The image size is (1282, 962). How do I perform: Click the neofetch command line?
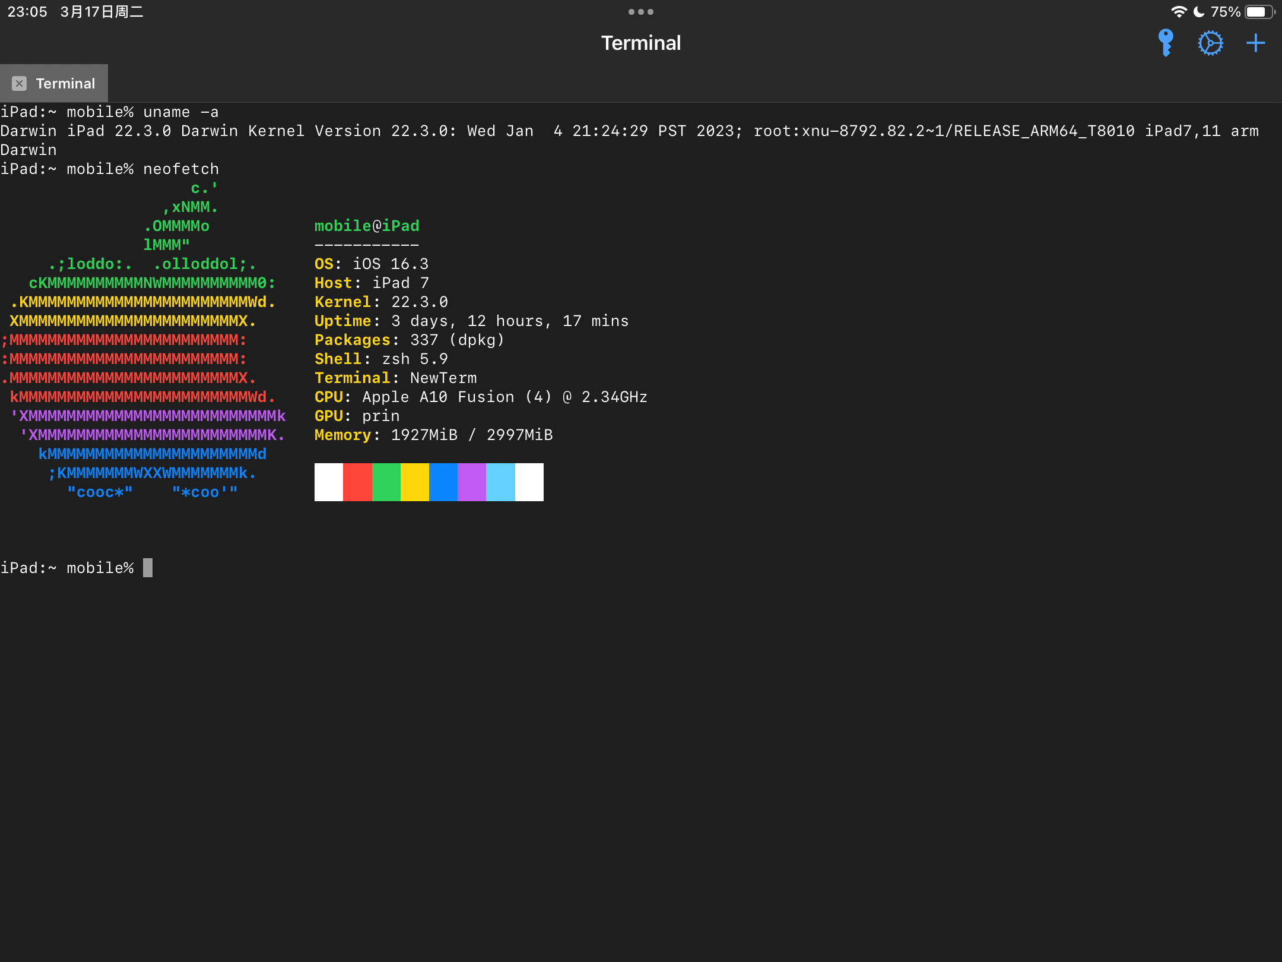click(x=180, y=169)
